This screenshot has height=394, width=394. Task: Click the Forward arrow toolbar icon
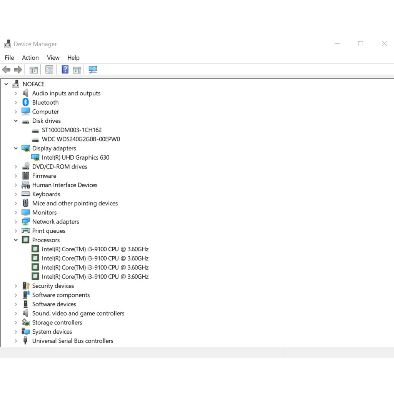pos(18,70)
